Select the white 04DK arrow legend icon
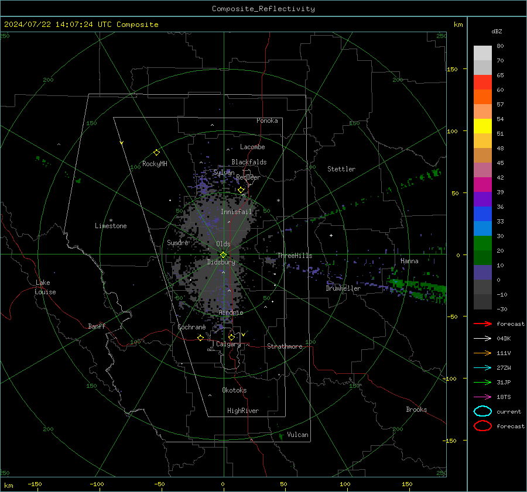The image size is (527, 492). tap(482, 339)
